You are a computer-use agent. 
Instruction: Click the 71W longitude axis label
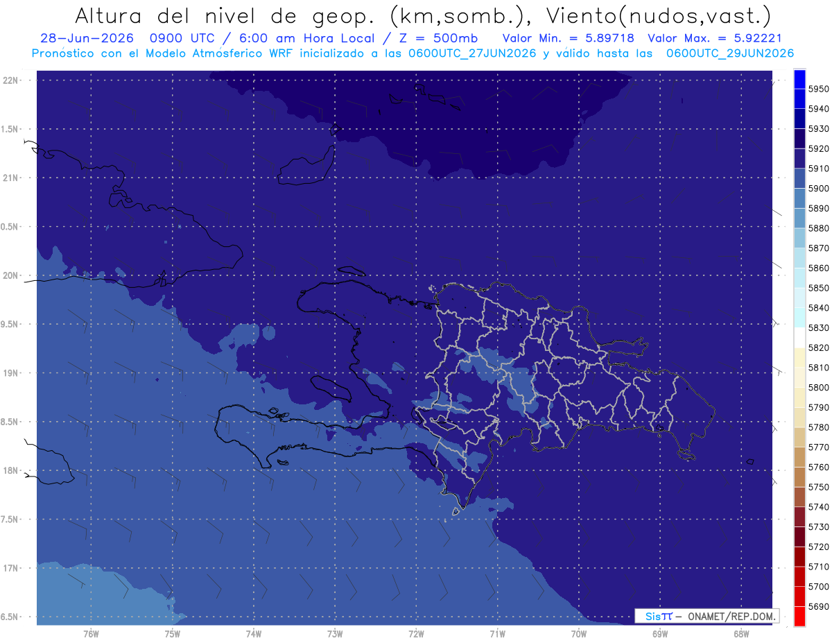[x=497, y=633]
